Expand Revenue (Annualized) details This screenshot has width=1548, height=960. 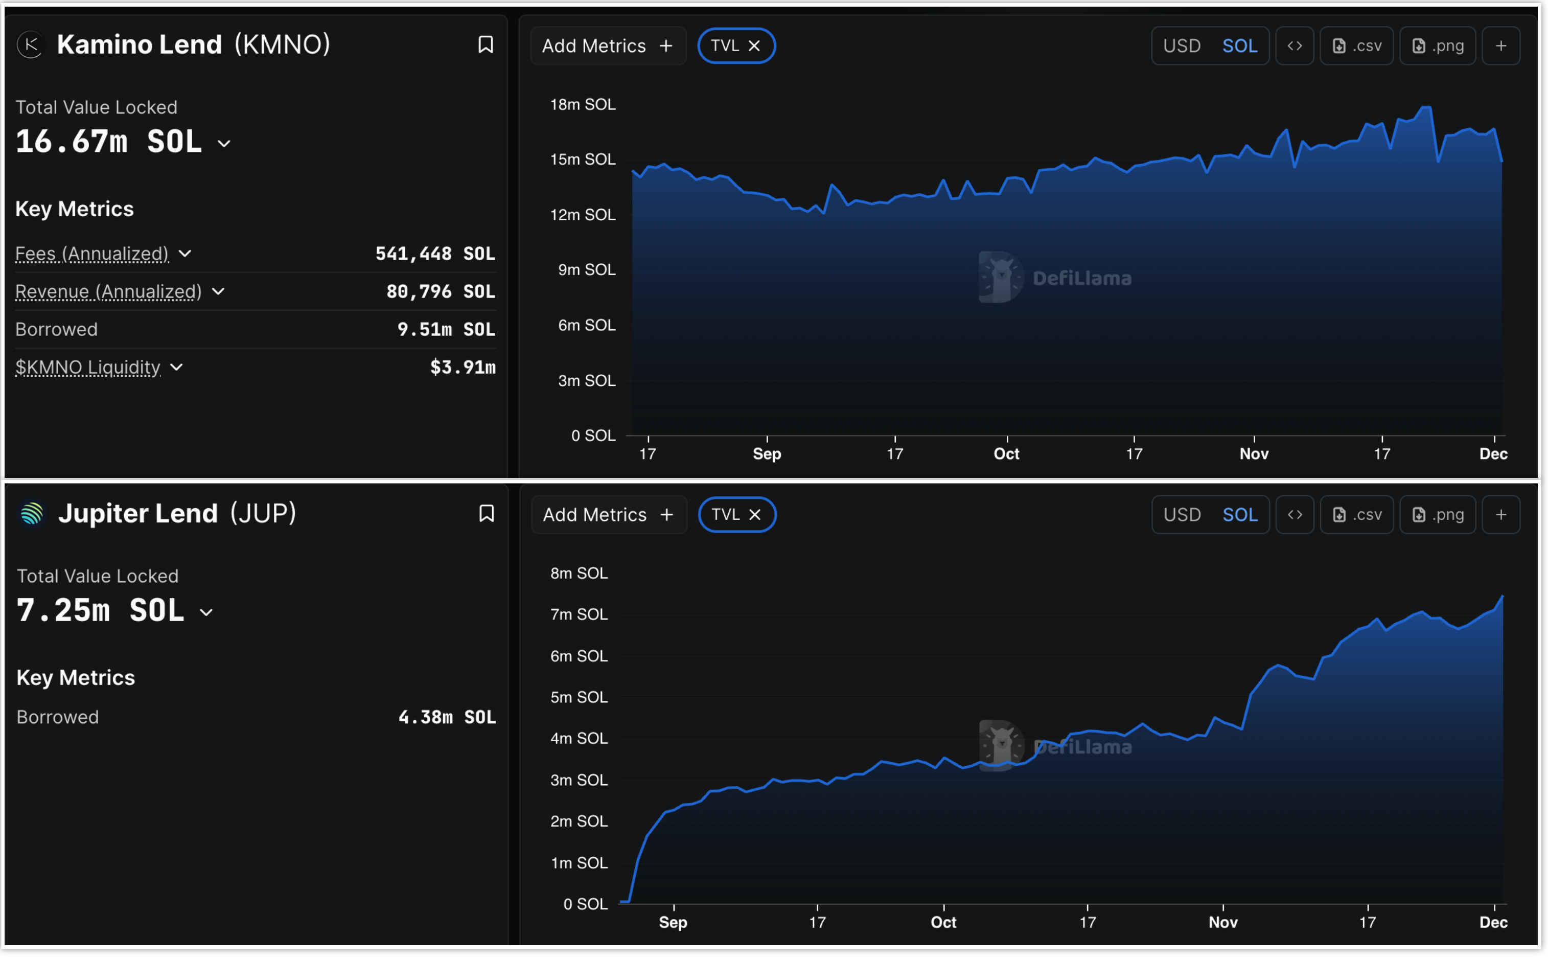pyautogui.click(x=218, y=291)
